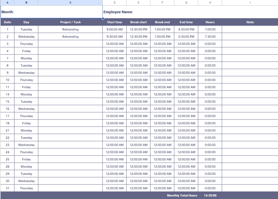
Task: Select the 4:30:00 PM end time cell
Action: (x=186, y=30)
